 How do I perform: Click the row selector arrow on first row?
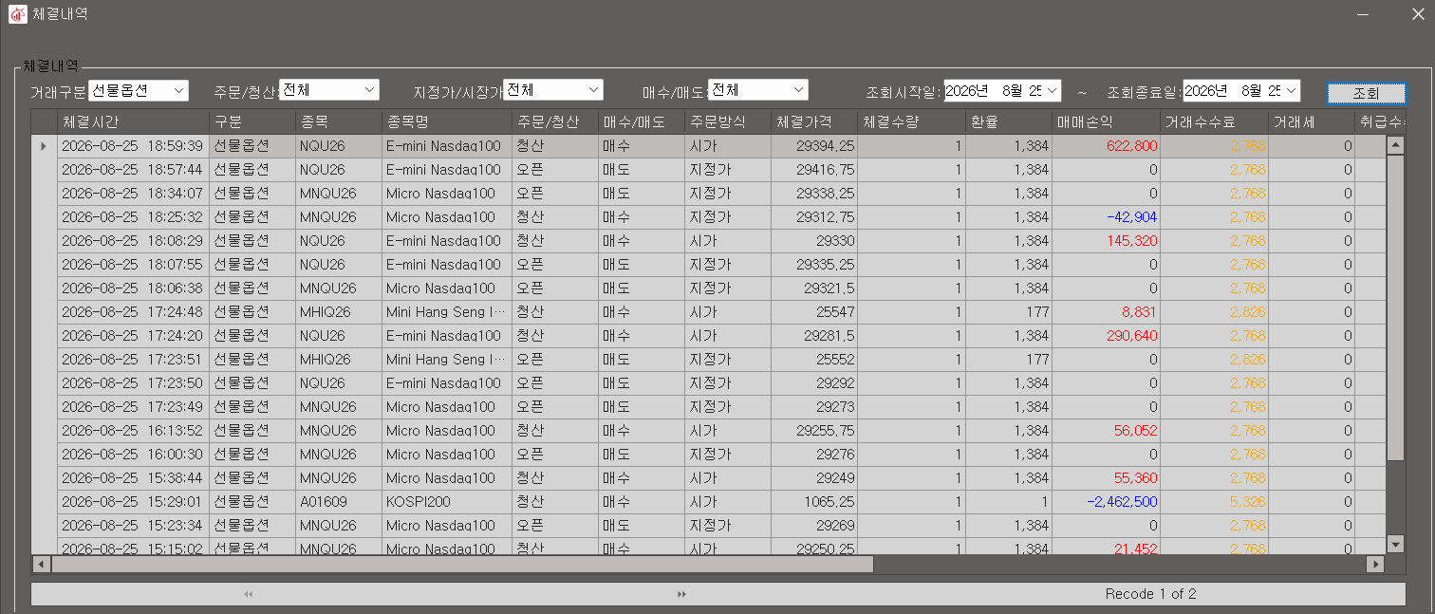(44, 146)
